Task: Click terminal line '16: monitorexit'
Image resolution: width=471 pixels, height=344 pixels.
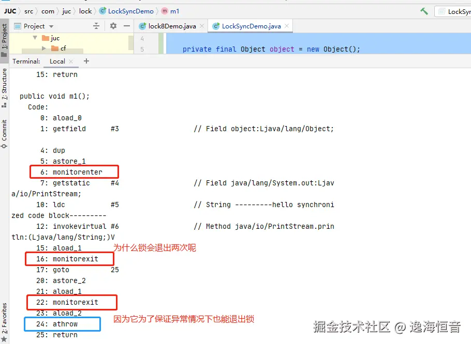Action: 67,259
